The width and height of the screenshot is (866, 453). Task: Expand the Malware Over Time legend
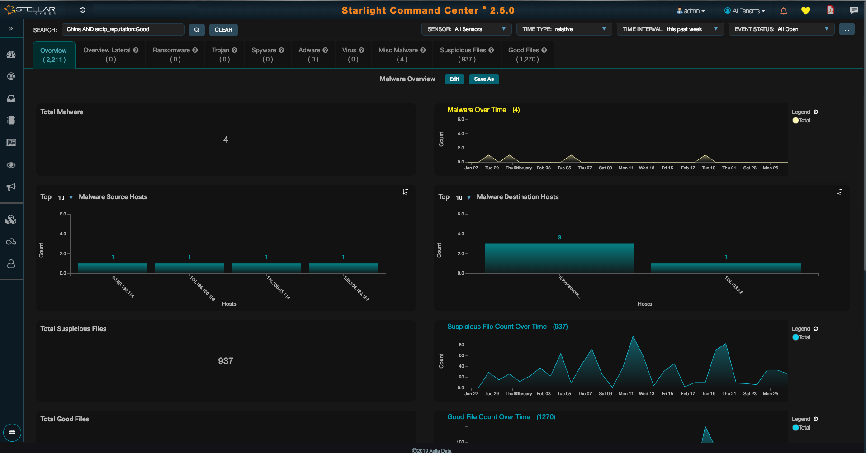coord(816,112)
